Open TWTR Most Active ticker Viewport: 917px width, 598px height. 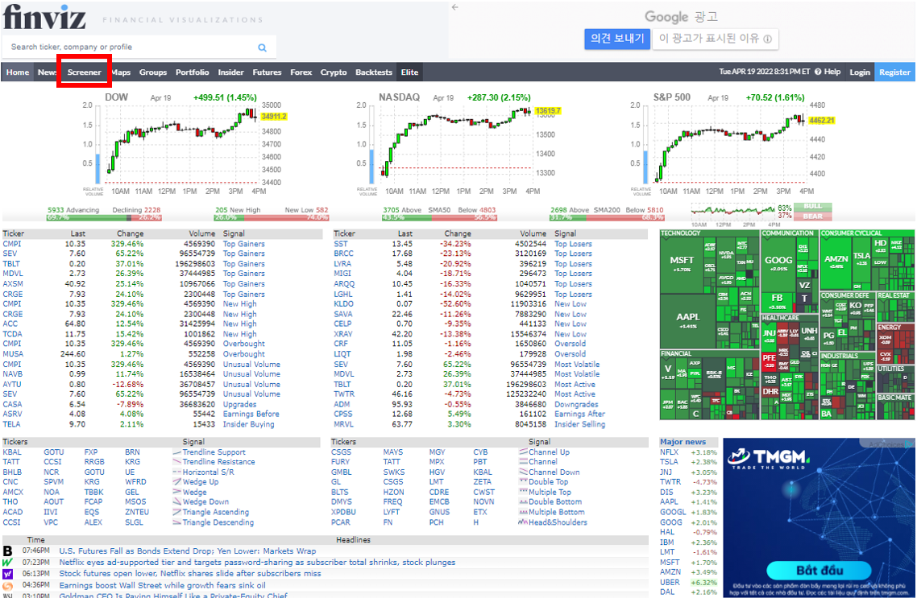[344, 394]
